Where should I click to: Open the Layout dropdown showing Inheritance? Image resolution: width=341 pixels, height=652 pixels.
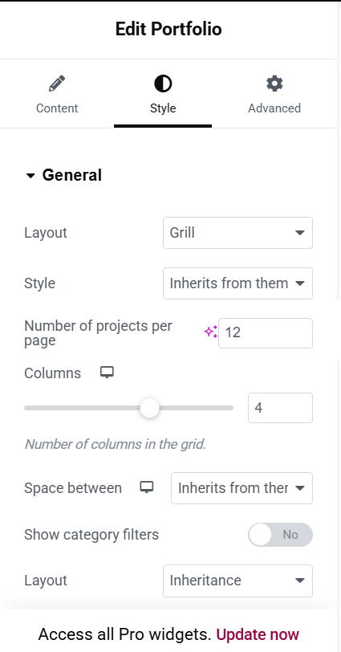click(x=237, y=581)
